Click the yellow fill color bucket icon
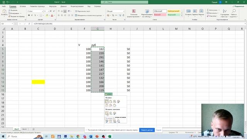The image size is (247, 139). (x=47, y=15)
